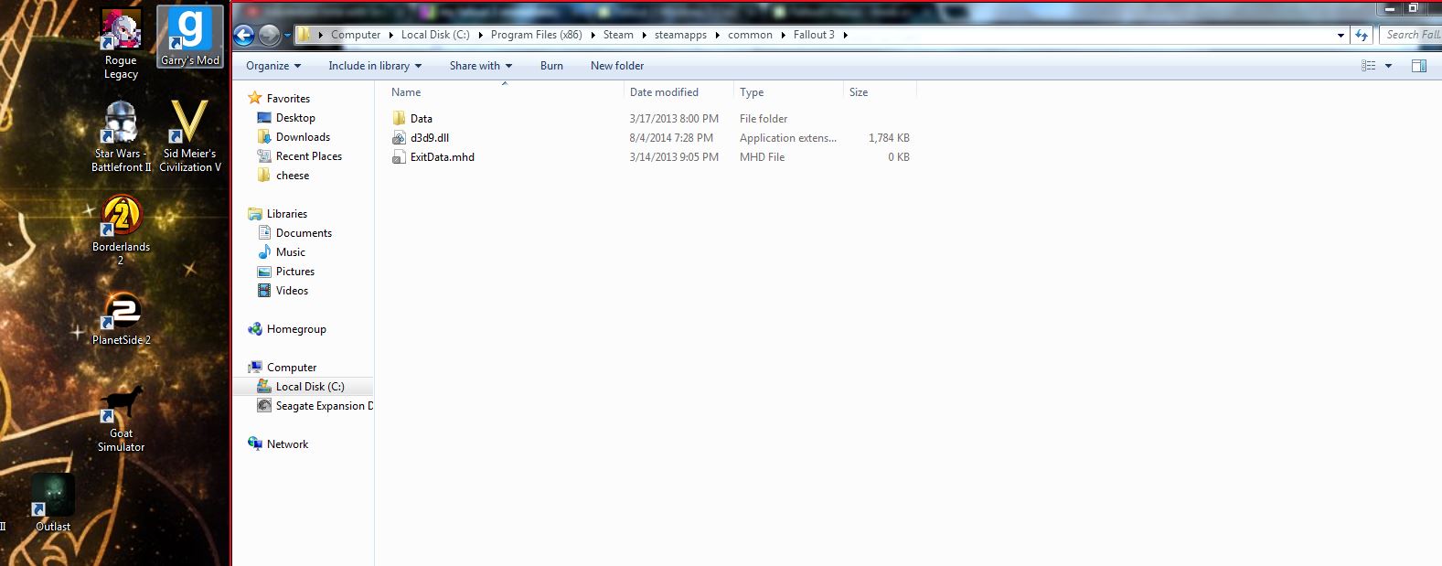Click the Explorer Back arrow button
The width and height of the screenshot is (1442, 566).
click(x=244, y=35)
